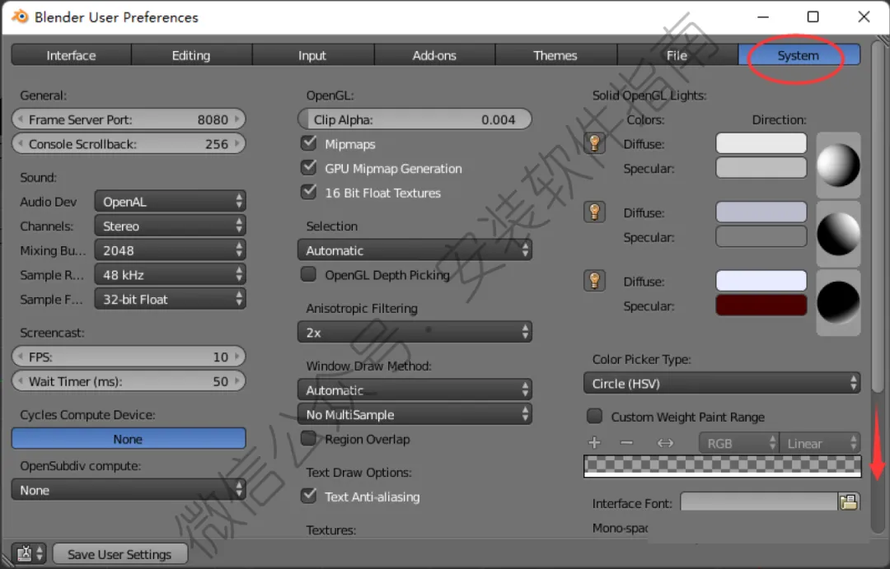890x569 pixels.
Task: Click the Screencast FPS value field
Action: point(129,357)
